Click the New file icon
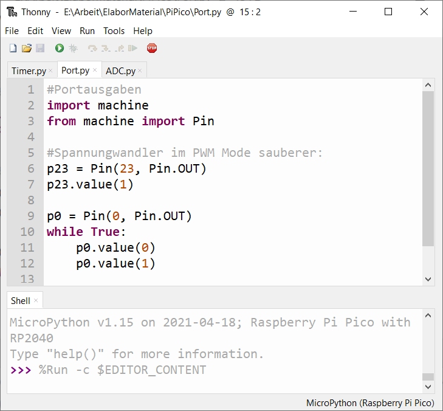Screen dimensions: 443x411 point(13,48)
